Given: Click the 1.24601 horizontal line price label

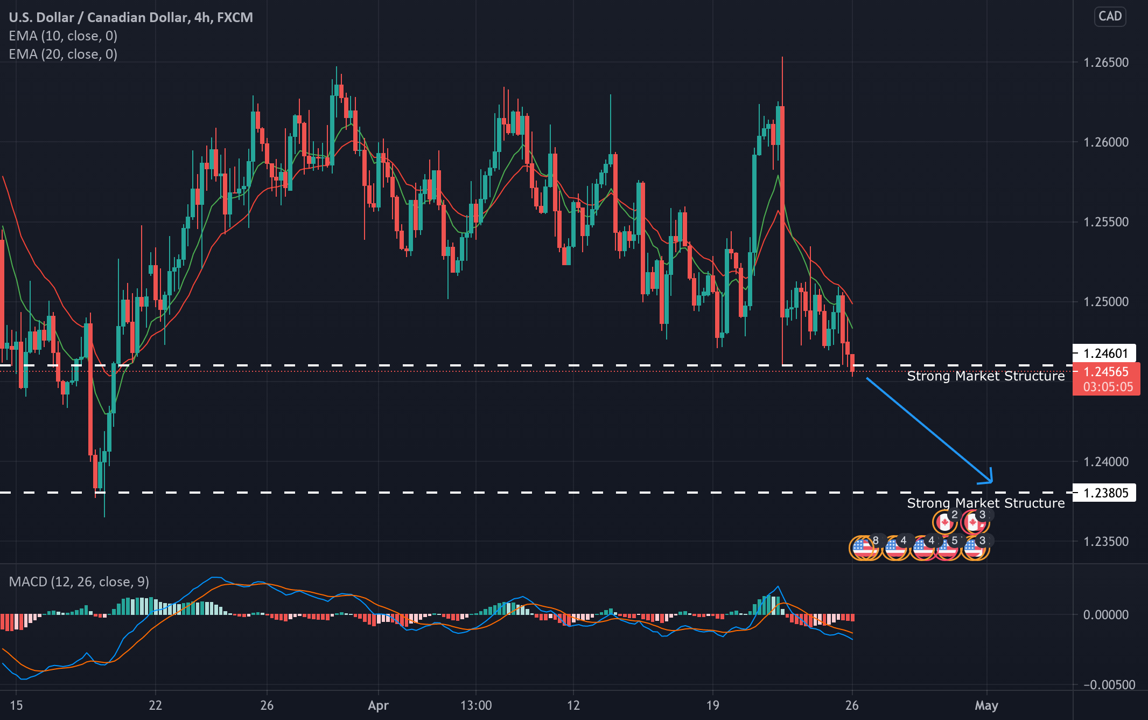Looking at the screenshot, I should (1104, 354).
